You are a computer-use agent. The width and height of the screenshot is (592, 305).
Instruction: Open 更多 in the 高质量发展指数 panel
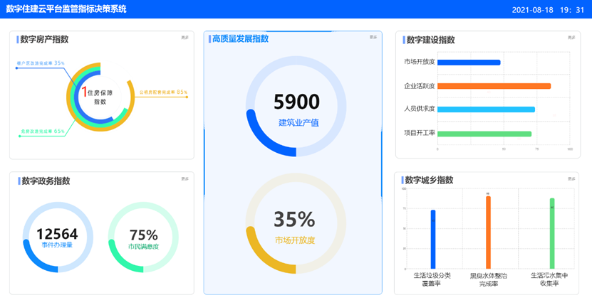point(373,37)
